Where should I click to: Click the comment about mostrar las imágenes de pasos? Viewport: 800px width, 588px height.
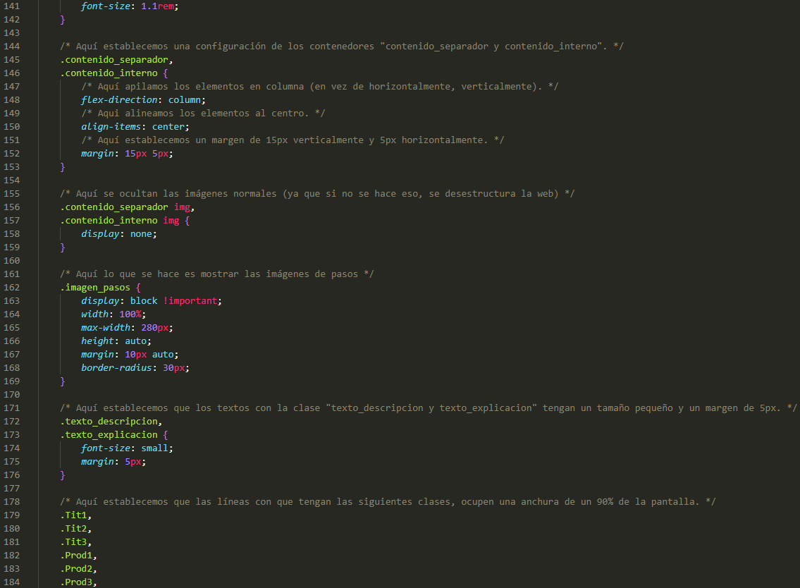pos(217,274)
